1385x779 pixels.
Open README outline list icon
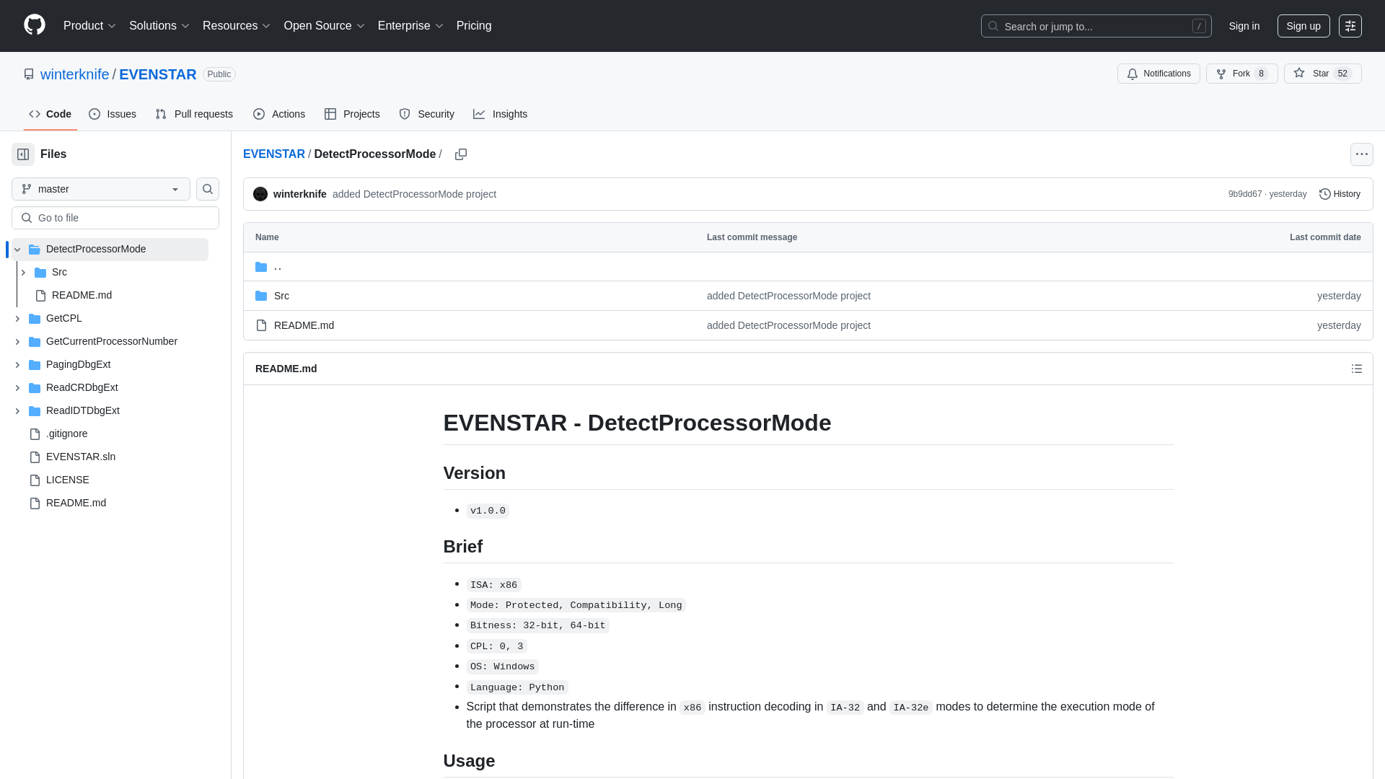1356,369
